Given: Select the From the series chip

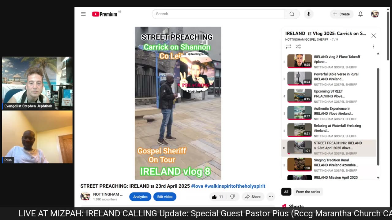Looking at the screenshot, I should 308,192.
